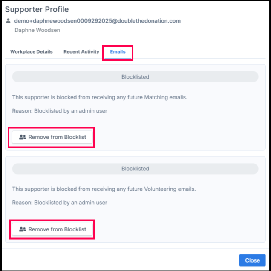Switch to the Recent Activity tab

tap(81, 52)
